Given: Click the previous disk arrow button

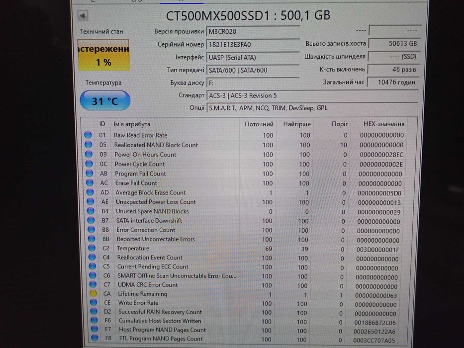Looking at the screenshot, I should click(x=83, y=16).
